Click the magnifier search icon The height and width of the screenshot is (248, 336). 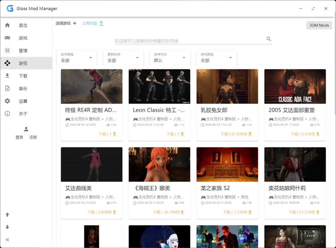269,39
